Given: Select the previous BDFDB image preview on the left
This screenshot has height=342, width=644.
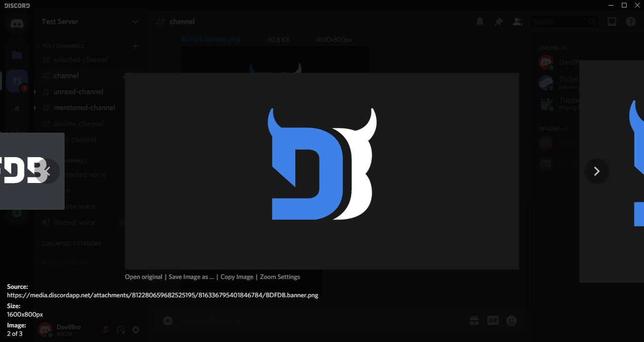Looking at the screenshot, I should click(32, 171).
